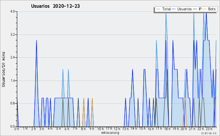Viewport: 220px width, 136px height.
Task: Click the '2 h' x-axis label
Action: point(33,129)
